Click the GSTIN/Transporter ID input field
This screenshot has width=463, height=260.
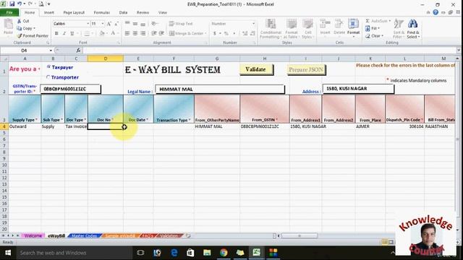point(70,89)
